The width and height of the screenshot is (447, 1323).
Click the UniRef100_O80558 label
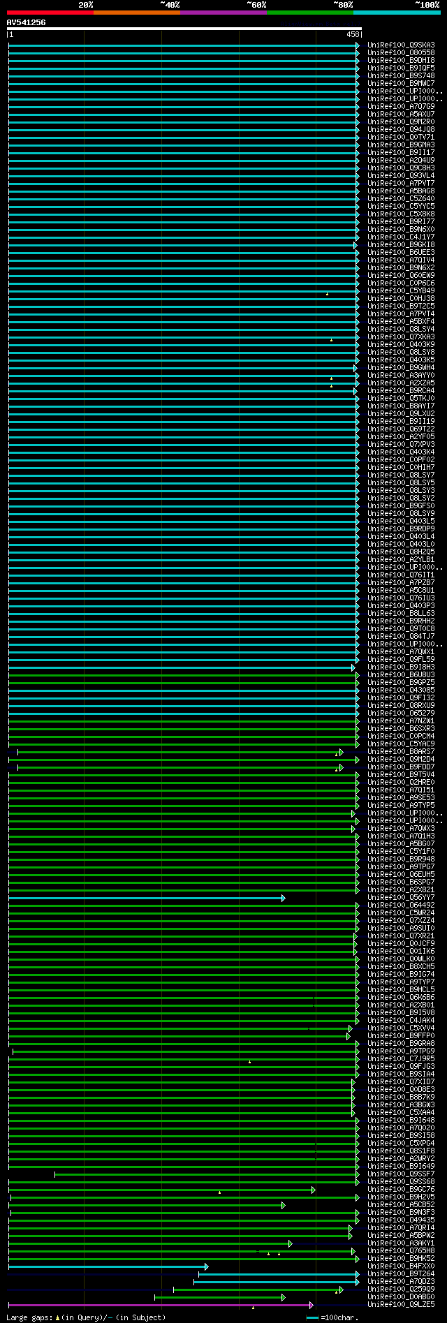click(401, 53)
